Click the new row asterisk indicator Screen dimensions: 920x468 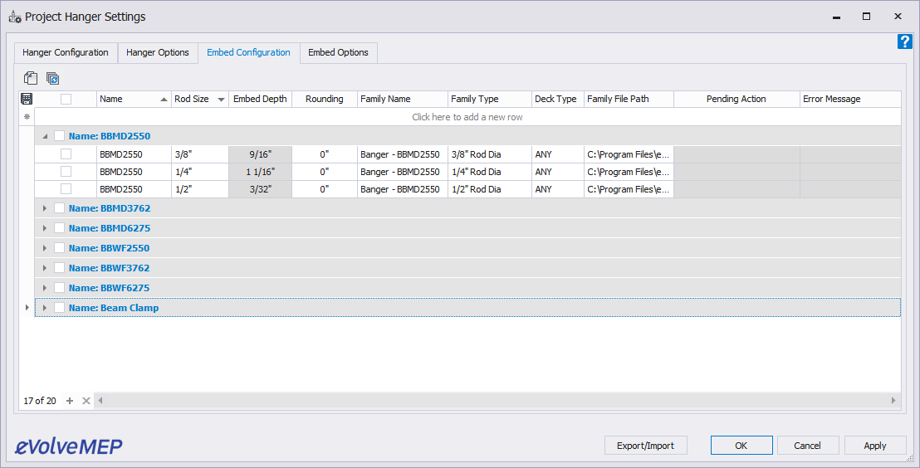pos(27,117)
